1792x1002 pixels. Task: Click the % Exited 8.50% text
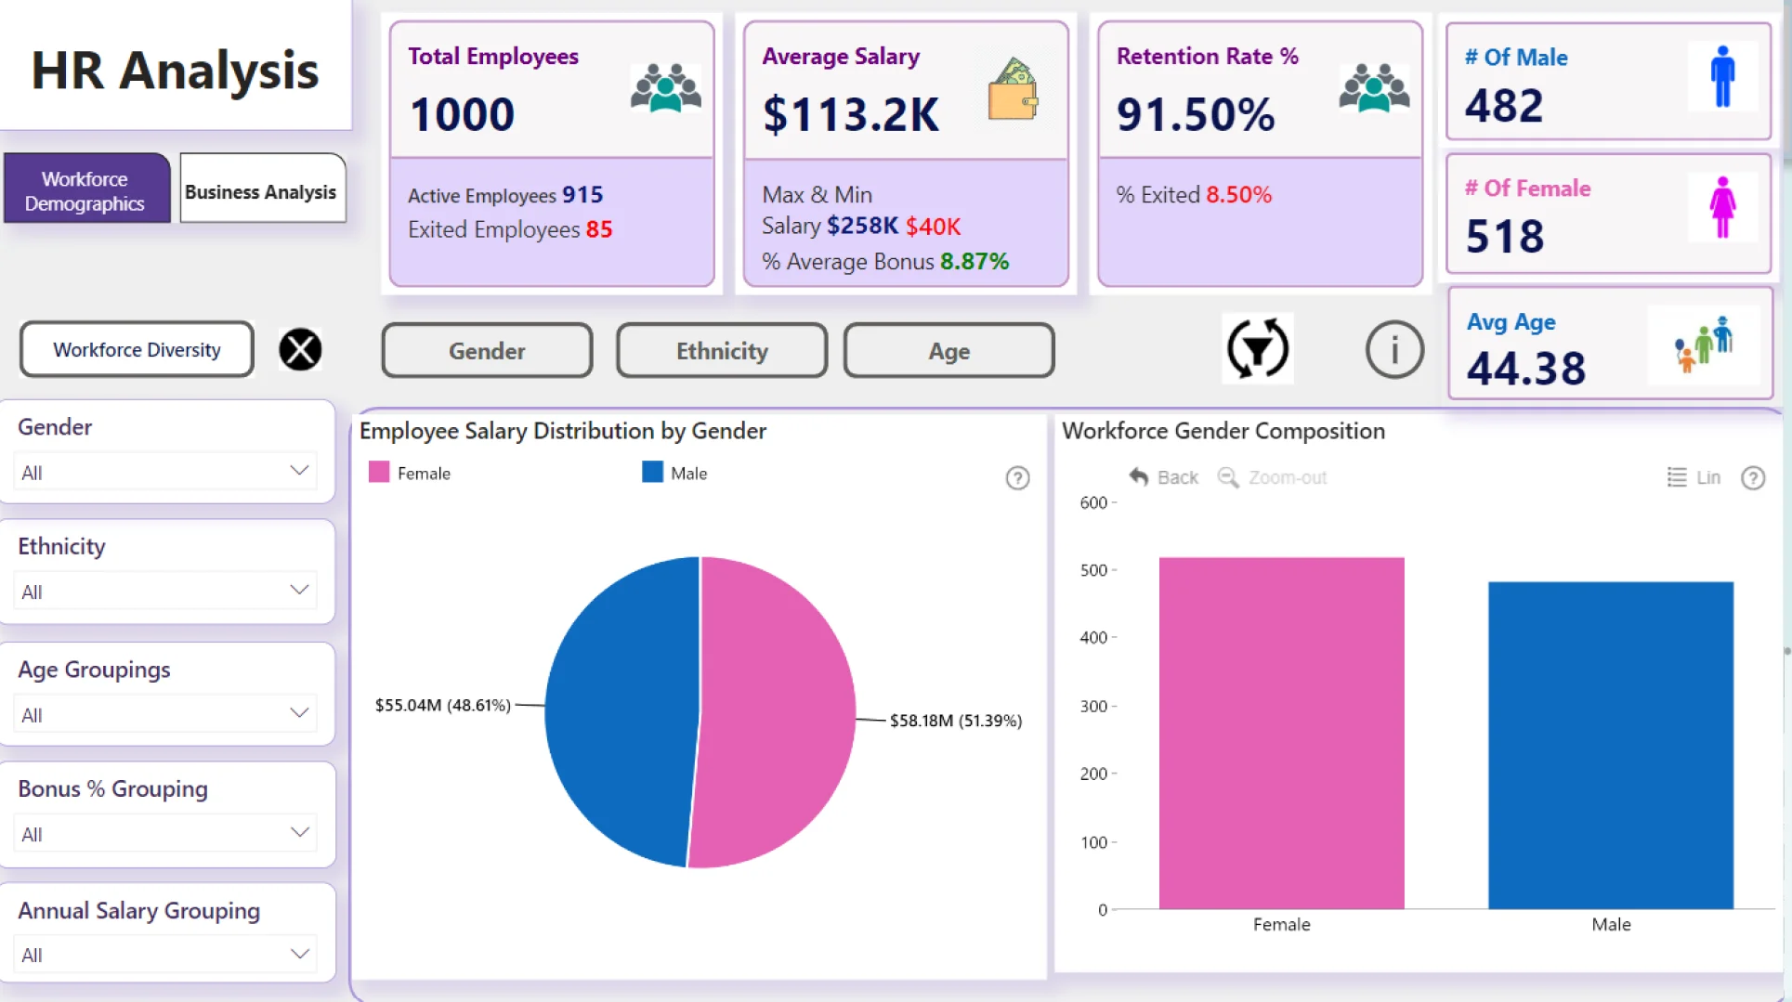[x=1194, y=195]
